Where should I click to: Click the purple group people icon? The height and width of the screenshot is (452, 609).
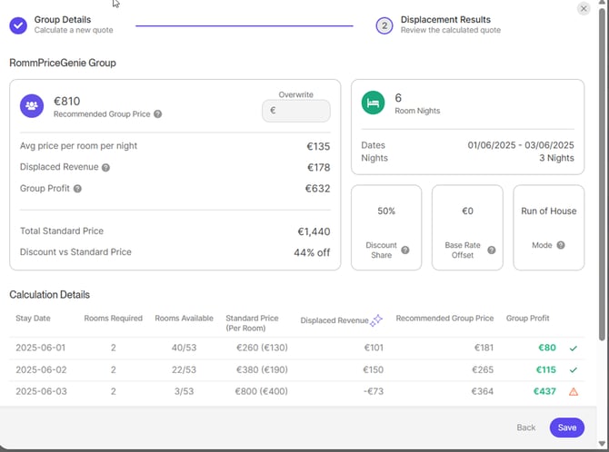point(33,105)
